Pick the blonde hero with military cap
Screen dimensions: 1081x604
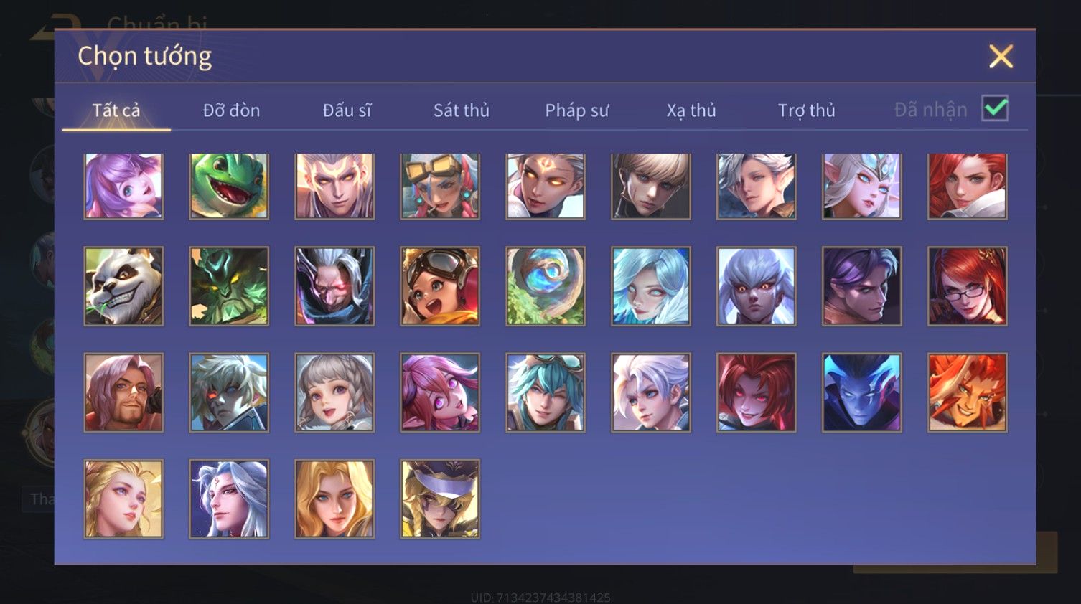[440, 499]
